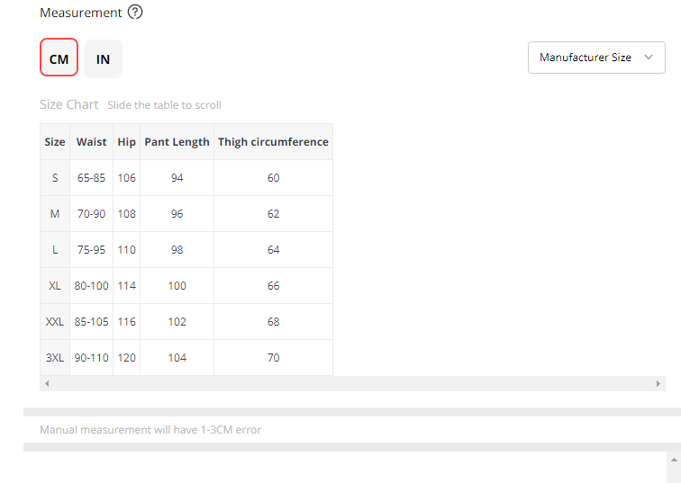Click the Size Chart heading text
The height and width of the screenshot is (483, 681).
[69, 104]
